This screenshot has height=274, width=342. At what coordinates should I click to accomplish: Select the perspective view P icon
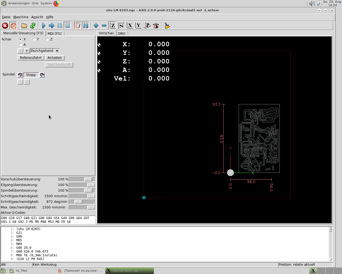(x=147, y=26)
